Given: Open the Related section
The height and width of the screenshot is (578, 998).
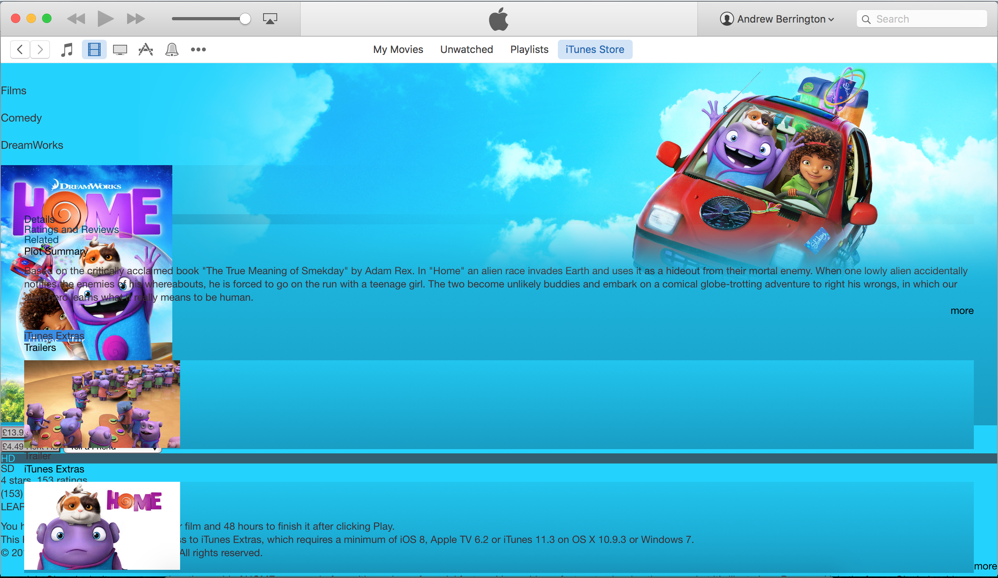Looking at the screenshot, I should coord(42,240).
